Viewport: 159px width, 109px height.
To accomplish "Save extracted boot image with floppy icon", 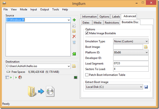I will [x=146, y=87].
